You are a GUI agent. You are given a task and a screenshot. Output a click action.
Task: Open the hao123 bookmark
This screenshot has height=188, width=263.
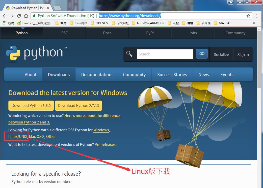[34, 23]
